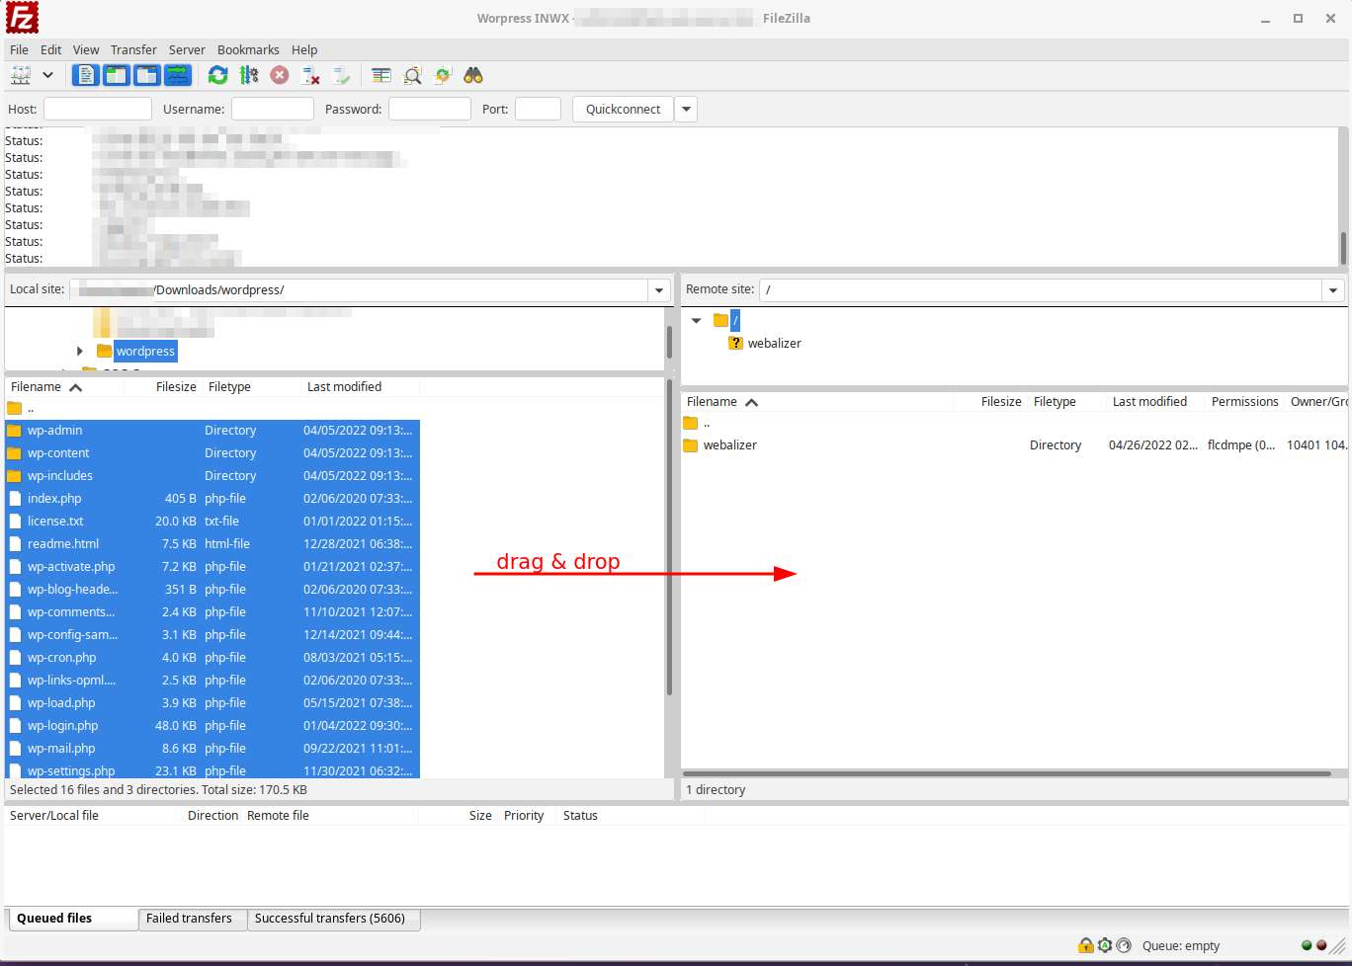This screenshot has height=966, width=1352.
Task: Select the wp-content folder icon
Action: pos(15,453)
